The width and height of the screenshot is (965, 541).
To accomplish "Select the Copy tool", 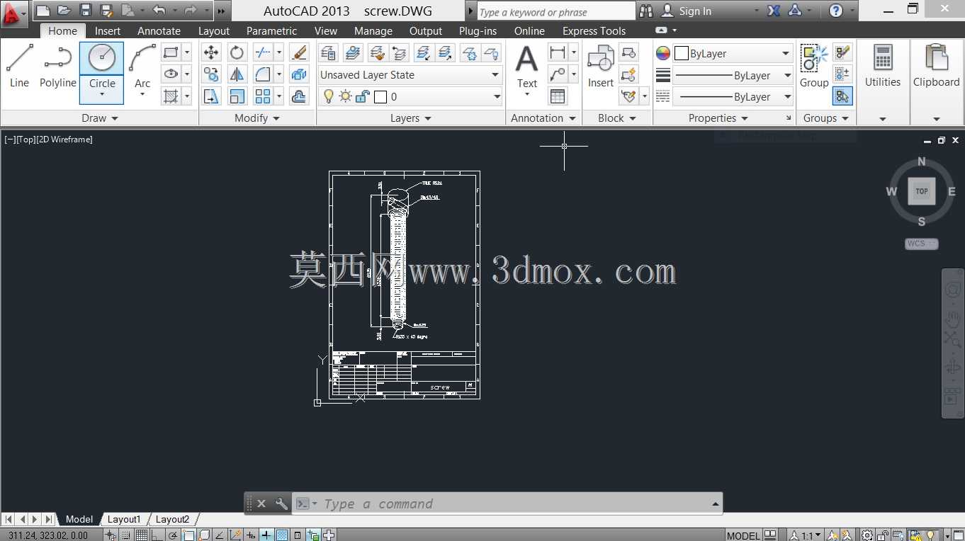I will pos(211,74).
